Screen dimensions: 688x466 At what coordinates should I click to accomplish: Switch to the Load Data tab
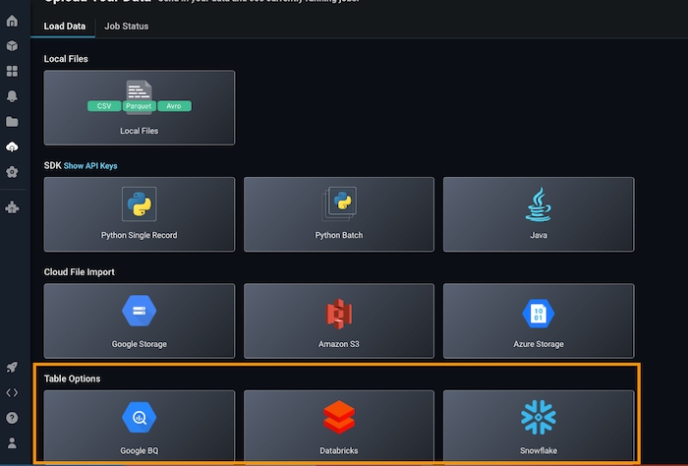pyautogui.click(x=65, y=27)
